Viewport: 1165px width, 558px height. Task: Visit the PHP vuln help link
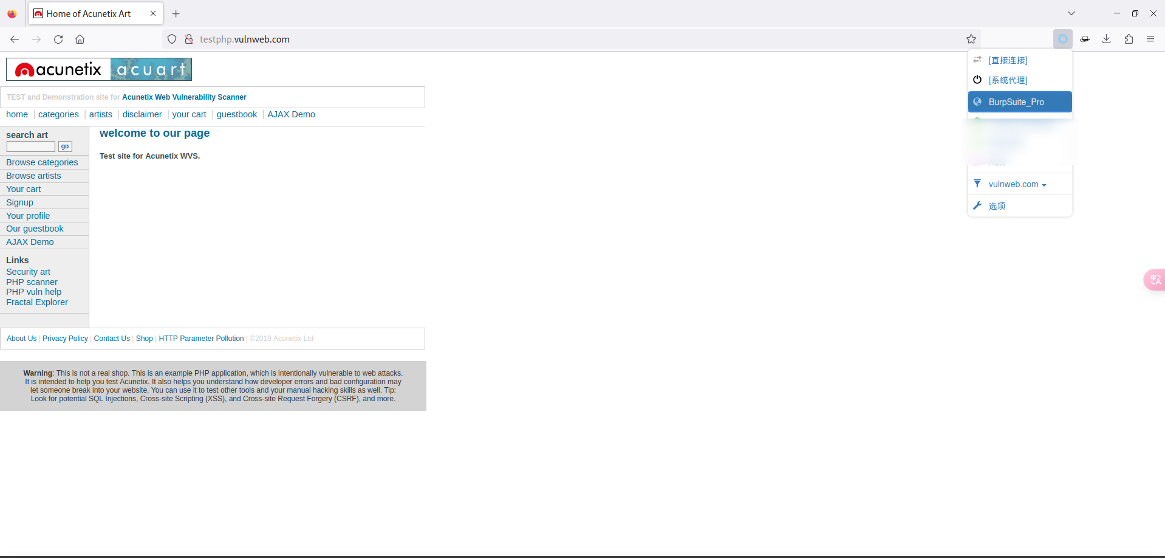tap(34, 292)
